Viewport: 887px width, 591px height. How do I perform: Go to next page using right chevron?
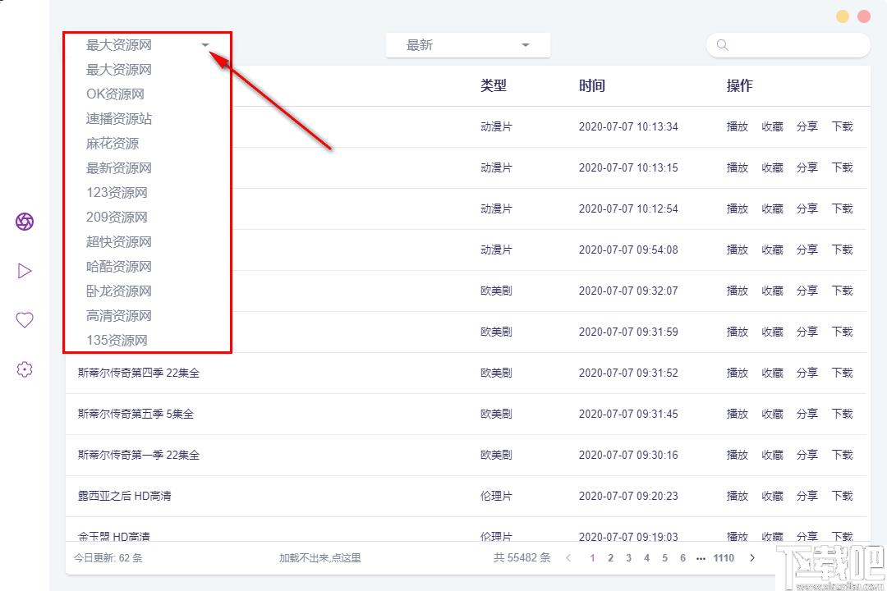click(752, 558)
